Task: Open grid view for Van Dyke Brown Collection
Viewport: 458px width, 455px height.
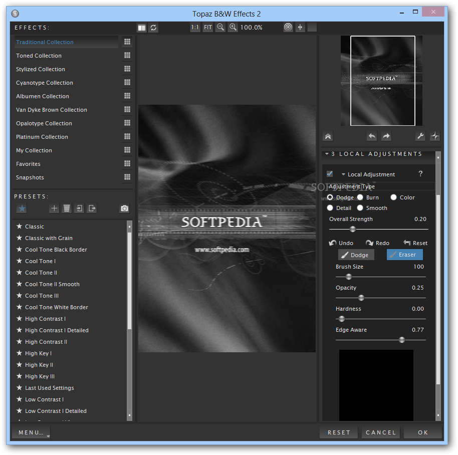Action: (x=127, y=109)
